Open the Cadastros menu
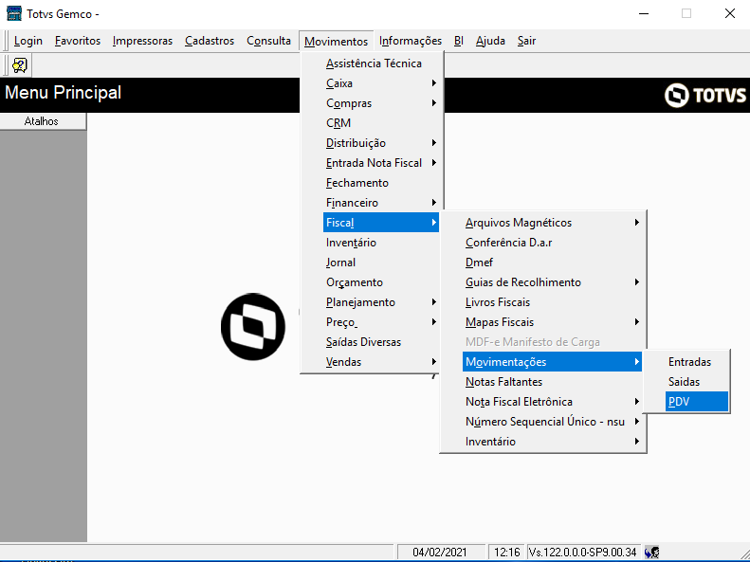Viewport: 750px width, 562px height. pos(210,41)
